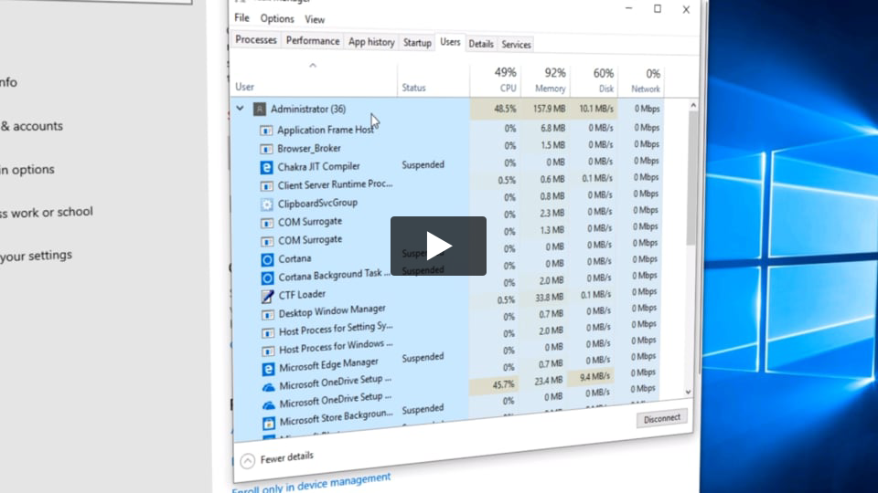Switch to the Startup tab
The height and width of the screenshot is (493, 878).
417,42
